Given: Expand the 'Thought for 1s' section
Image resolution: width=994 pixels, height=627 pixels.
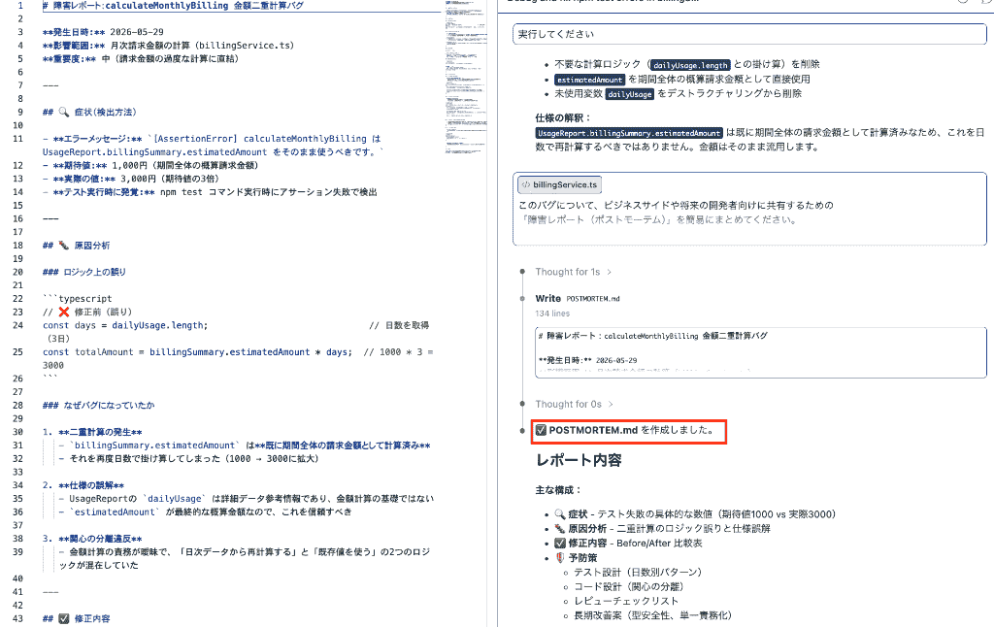Looking at the screenshot, I should pos(573,272).
